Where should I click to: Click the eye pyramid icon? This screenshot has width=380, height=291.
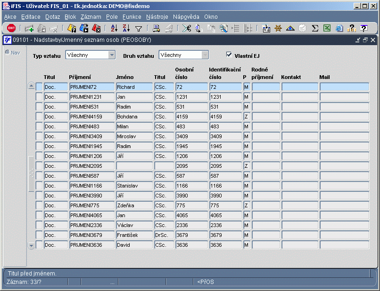click(290, 29)
